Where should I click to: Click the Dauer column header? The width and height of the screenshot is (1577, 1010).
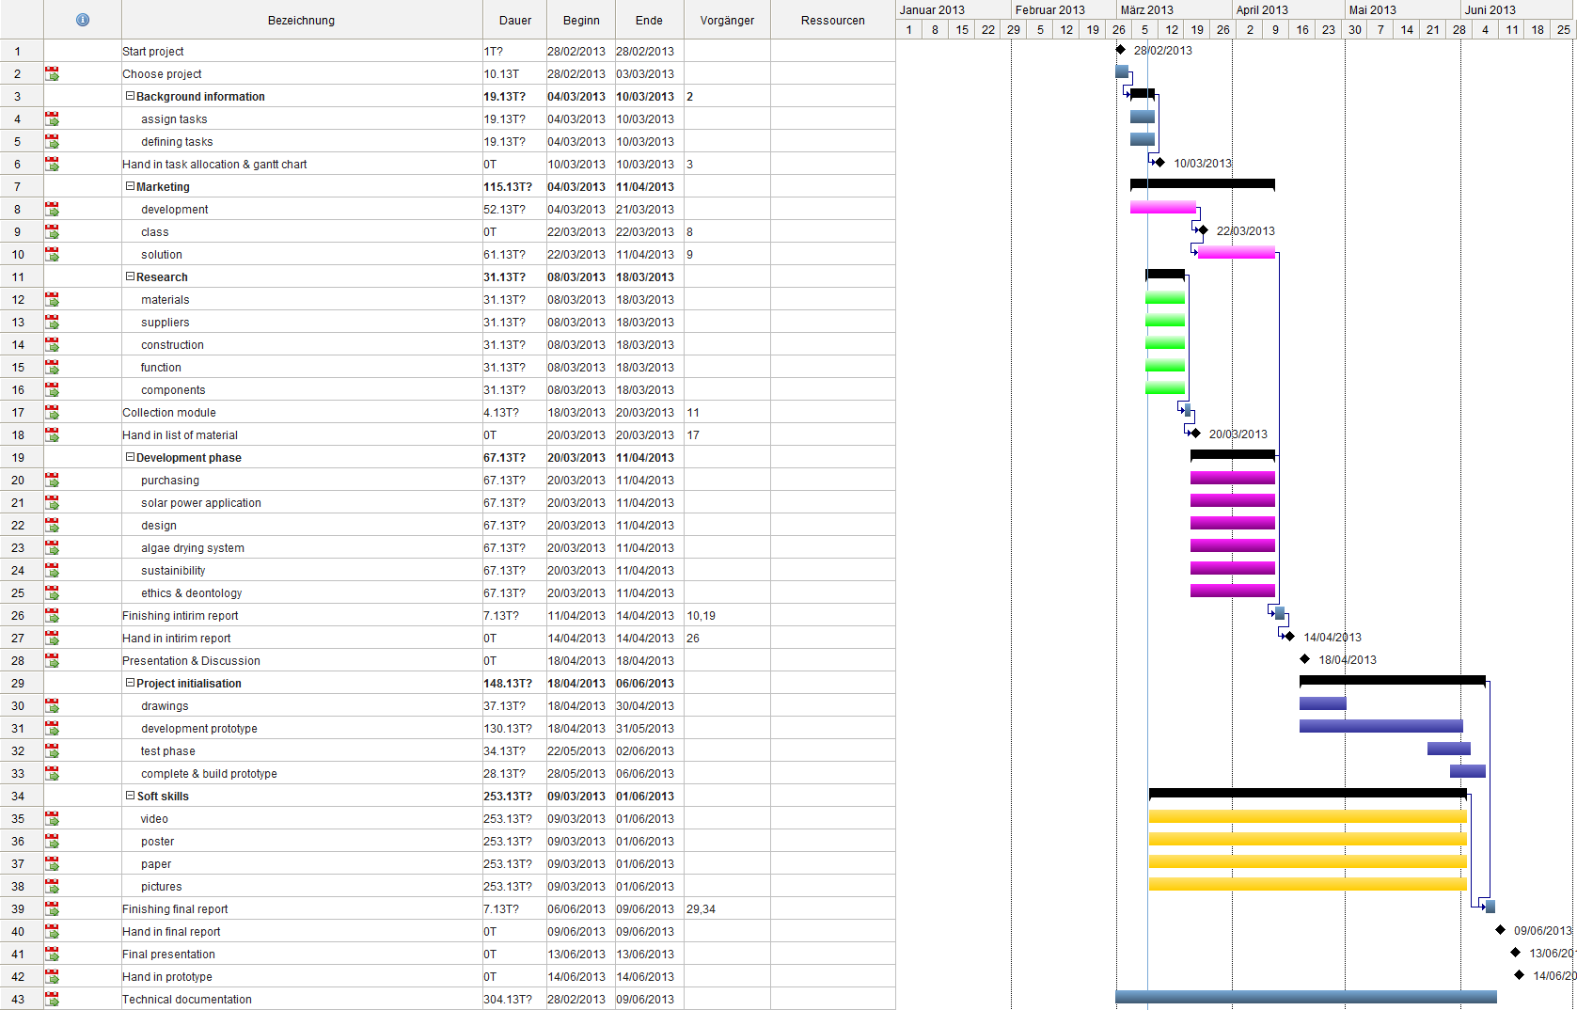514,20
